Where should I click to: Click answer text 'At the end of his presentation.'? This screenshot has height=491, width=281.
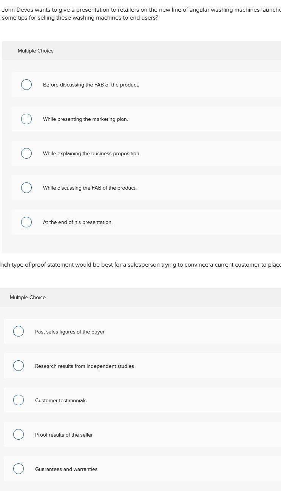pos(78,222)
